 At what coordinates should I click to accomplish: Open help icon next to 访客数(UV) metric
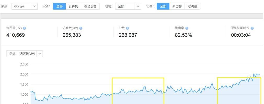pos(81,28)
